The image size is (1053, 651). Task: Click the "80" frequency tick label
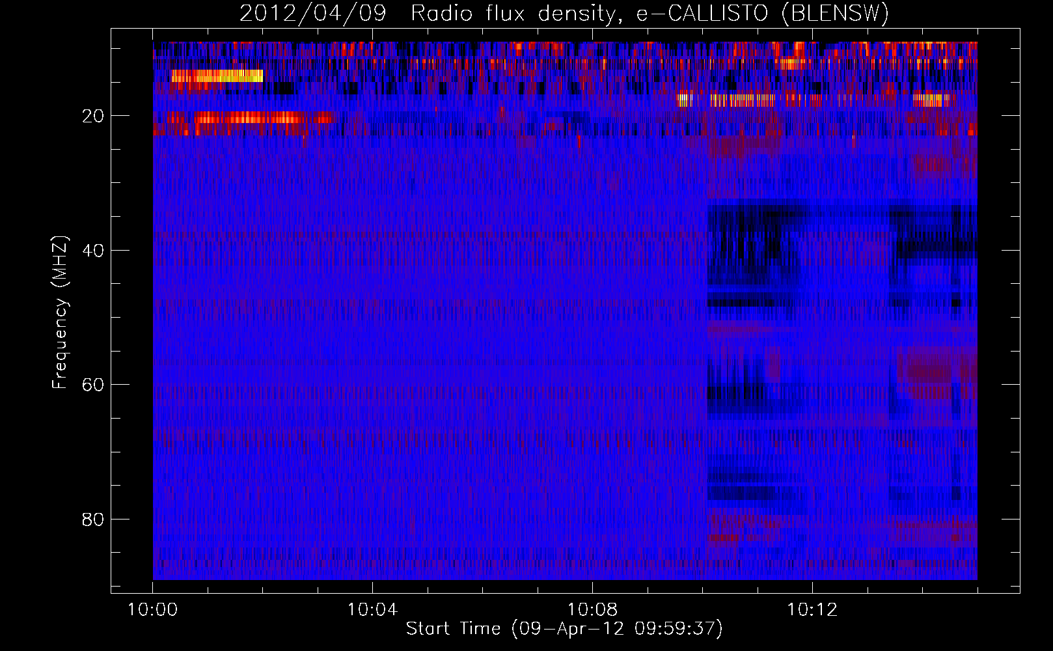click(x=93, y=519)
